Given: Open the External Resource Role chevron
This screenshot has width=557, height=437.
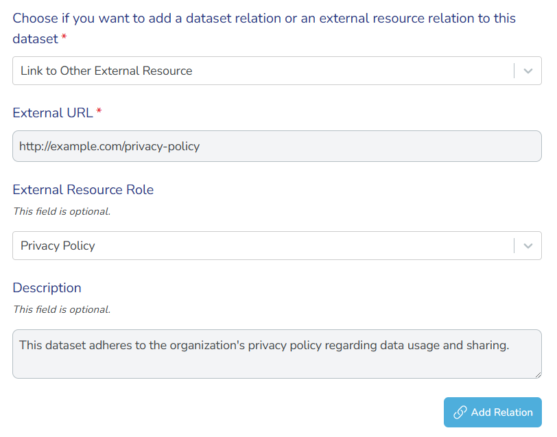Looking at the screenshot, I should click(x=528, y=246).
